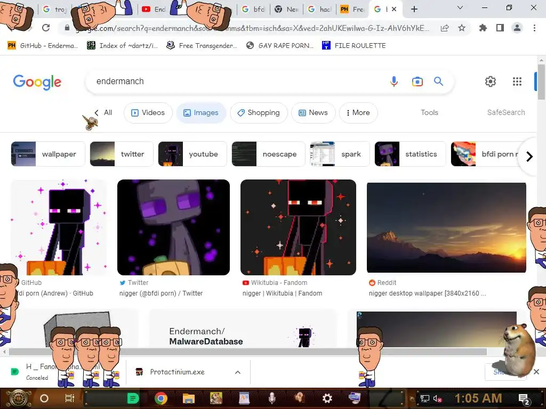The image size is (546, 409).
Task: Select the wallpaper suggestion chip
Action: tap(48, 154)
